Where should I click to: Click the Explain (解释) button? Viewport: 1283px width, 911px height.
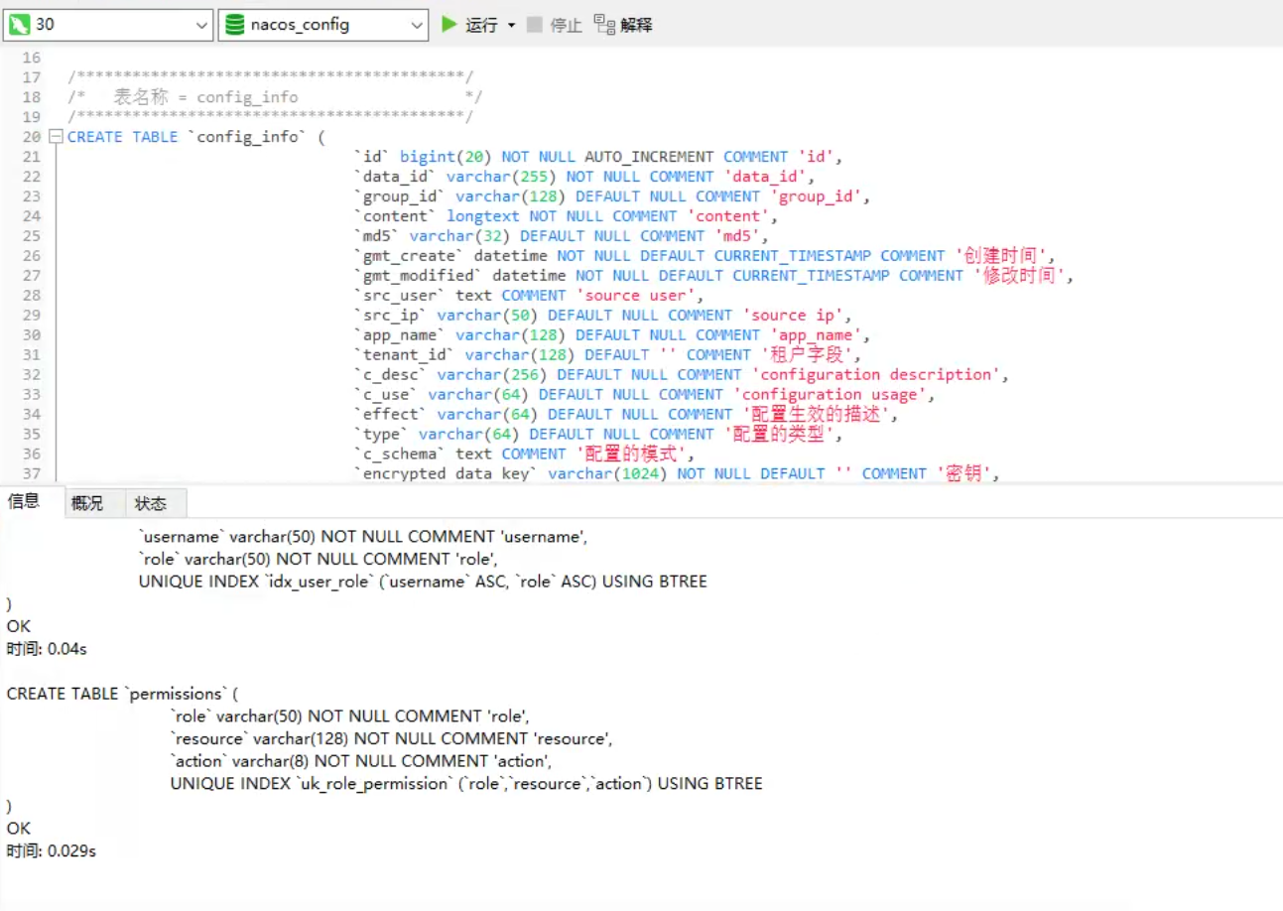click(623, 25)
